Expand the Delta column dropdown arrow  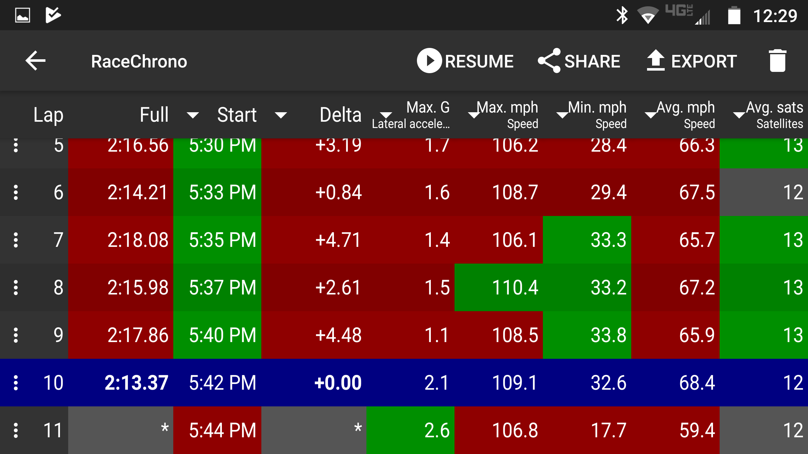coord(385,115)
